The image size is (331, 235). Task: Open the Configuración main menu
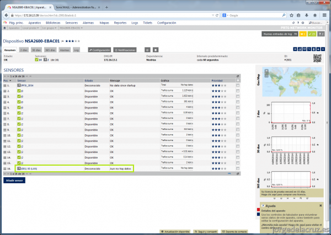(167, 23)
